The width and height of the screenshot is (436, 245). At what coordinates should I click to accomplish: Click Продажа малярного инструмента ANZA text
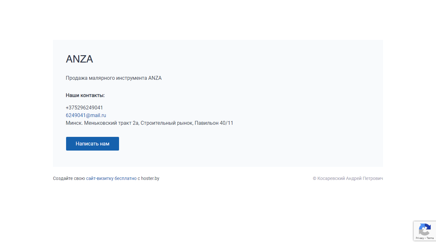pyautogui.click(x=114, y=78)
